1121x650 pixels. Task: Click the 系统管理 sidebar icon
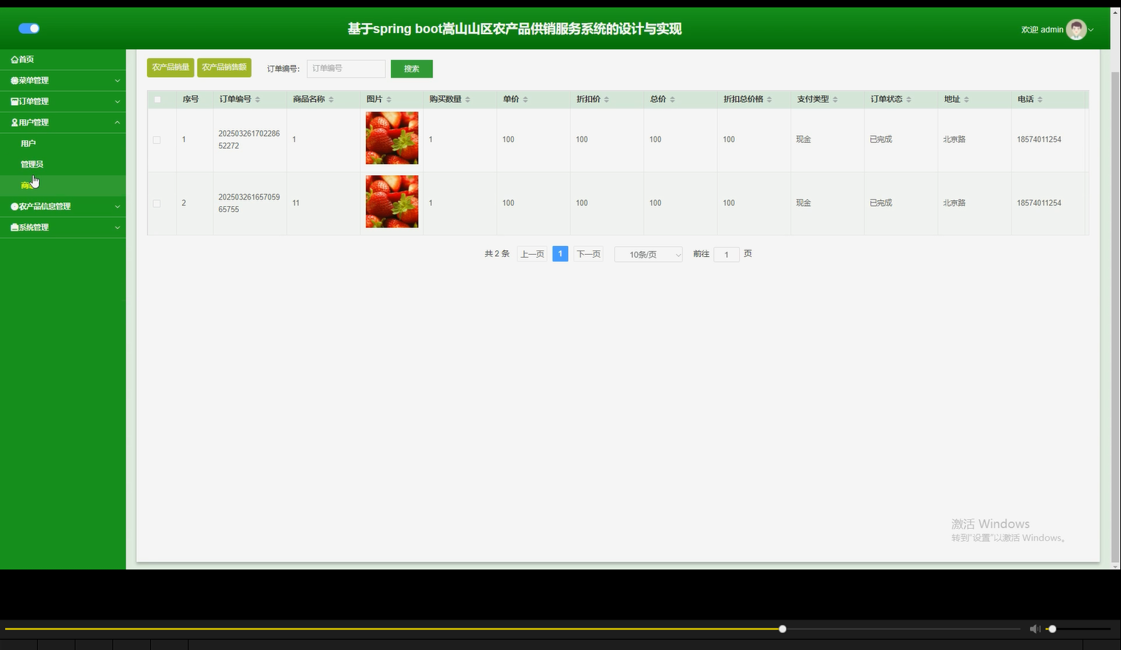point(15,227)
